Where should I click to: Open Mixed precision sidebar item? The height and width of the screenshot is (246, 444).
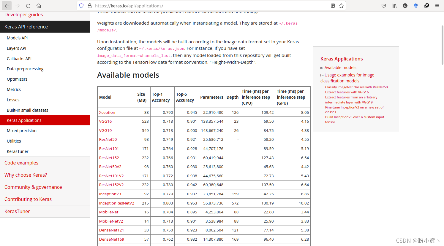[x=22, y=131]
